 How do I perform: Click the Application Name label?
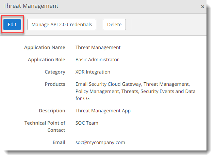tap(45, 47)
